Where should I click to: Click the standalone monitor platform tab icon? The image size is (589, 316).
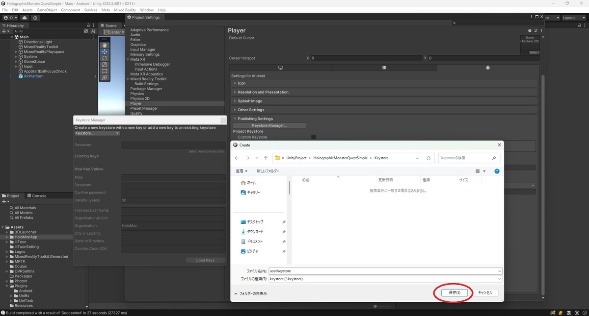[281, 68]
